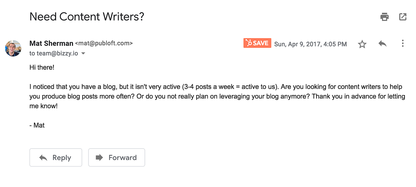Click Mat Sherman's profile photo
The image size is (416, 187).
[x=13, y=48]
